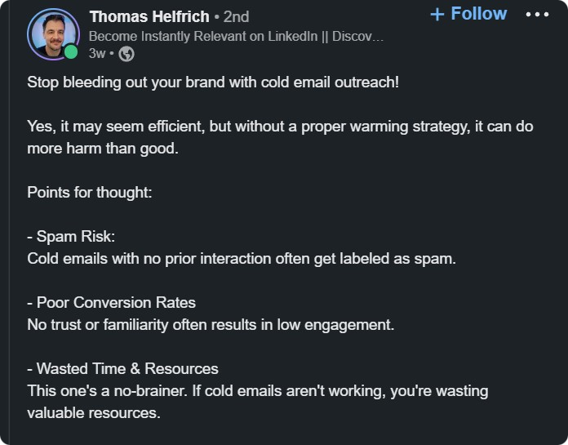Click the 'No trust or familiarity' sentence
The height and width of the screenshot is (445, 568).
coord(211,325)
